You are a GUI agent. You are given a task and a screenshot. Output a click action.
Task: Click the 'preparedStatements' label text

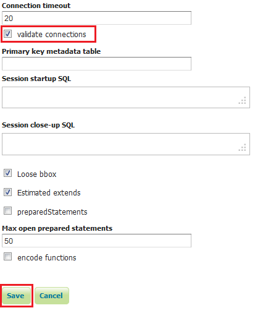pos(52,212)
